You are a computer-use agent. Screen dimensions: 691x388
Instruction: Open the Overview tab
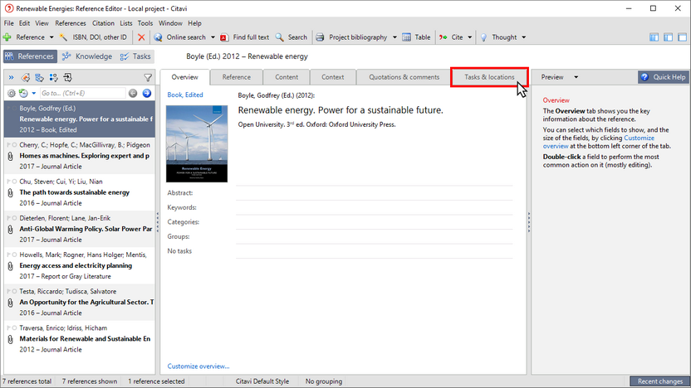point(184,77)
